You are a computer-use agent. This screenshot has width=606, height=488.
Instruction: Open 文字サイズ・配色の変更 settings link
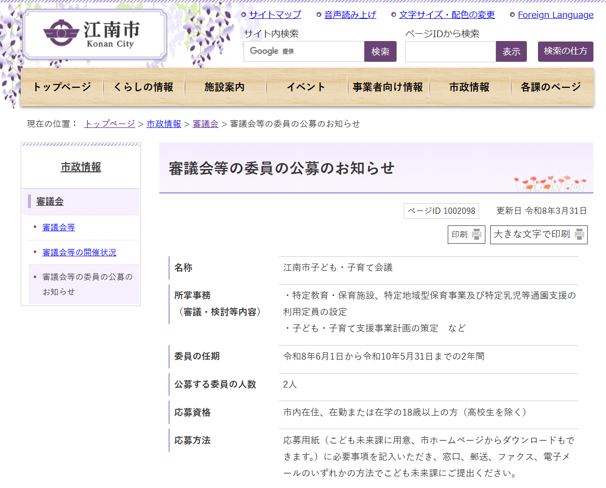(x=447, y=15)
